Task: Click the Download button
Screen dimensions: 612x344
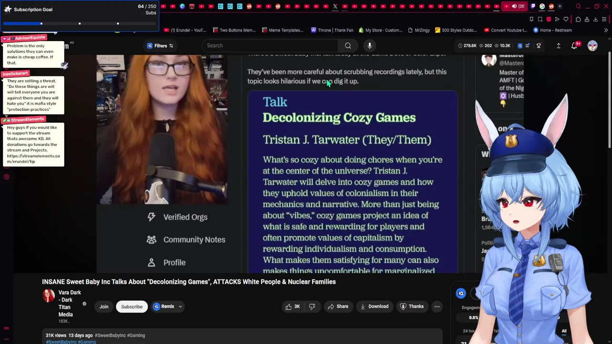Action: coord(374,307)
